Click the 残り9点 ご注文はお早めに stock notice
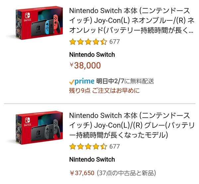Image resolution: width=199 pixels, height=184 pixels. pos(104,90)
